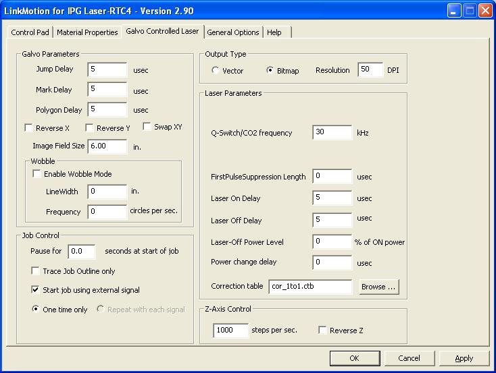Close the LinkMotion dialog window
The height and width of the screenshot is (373, 496).
(x=485, y=11)
